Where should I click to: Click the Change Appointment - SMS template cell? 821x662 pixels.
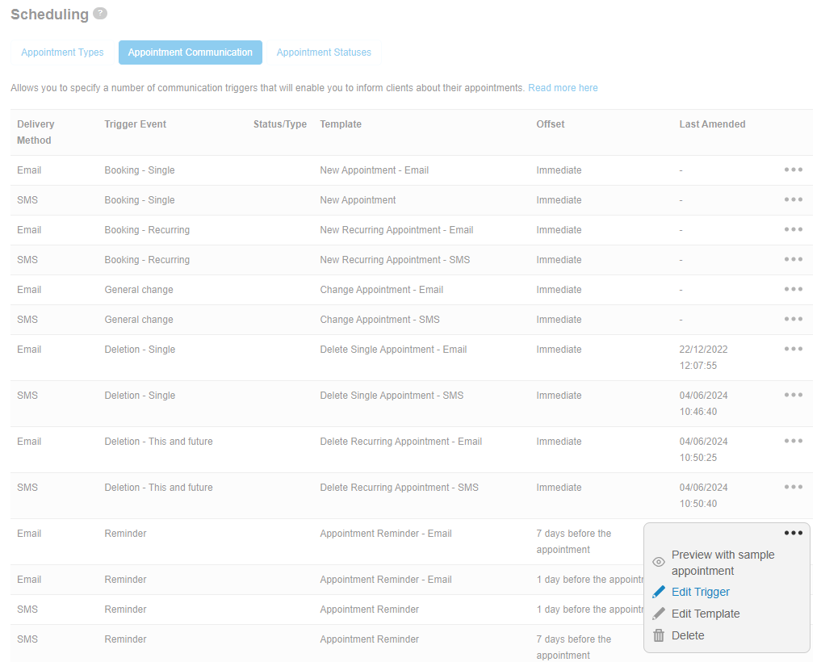point(379,320)
